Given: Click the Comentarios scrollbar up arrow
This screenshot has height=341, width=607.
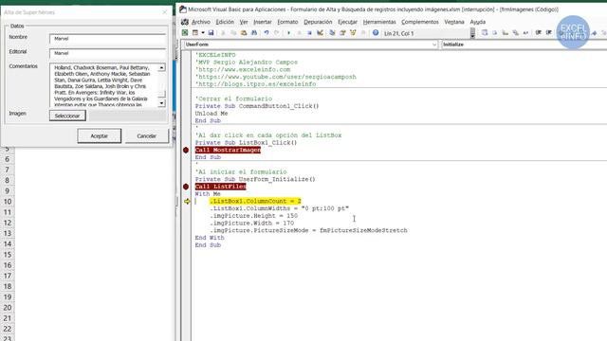Looking at the screenshot, I should [x=162, y=67].
